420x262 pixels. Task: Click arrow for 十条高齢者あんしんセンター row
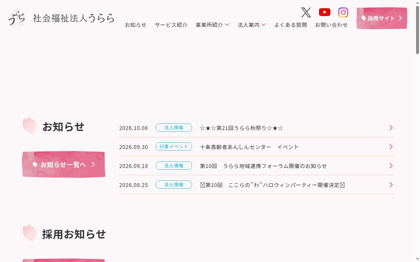(391, 147)
